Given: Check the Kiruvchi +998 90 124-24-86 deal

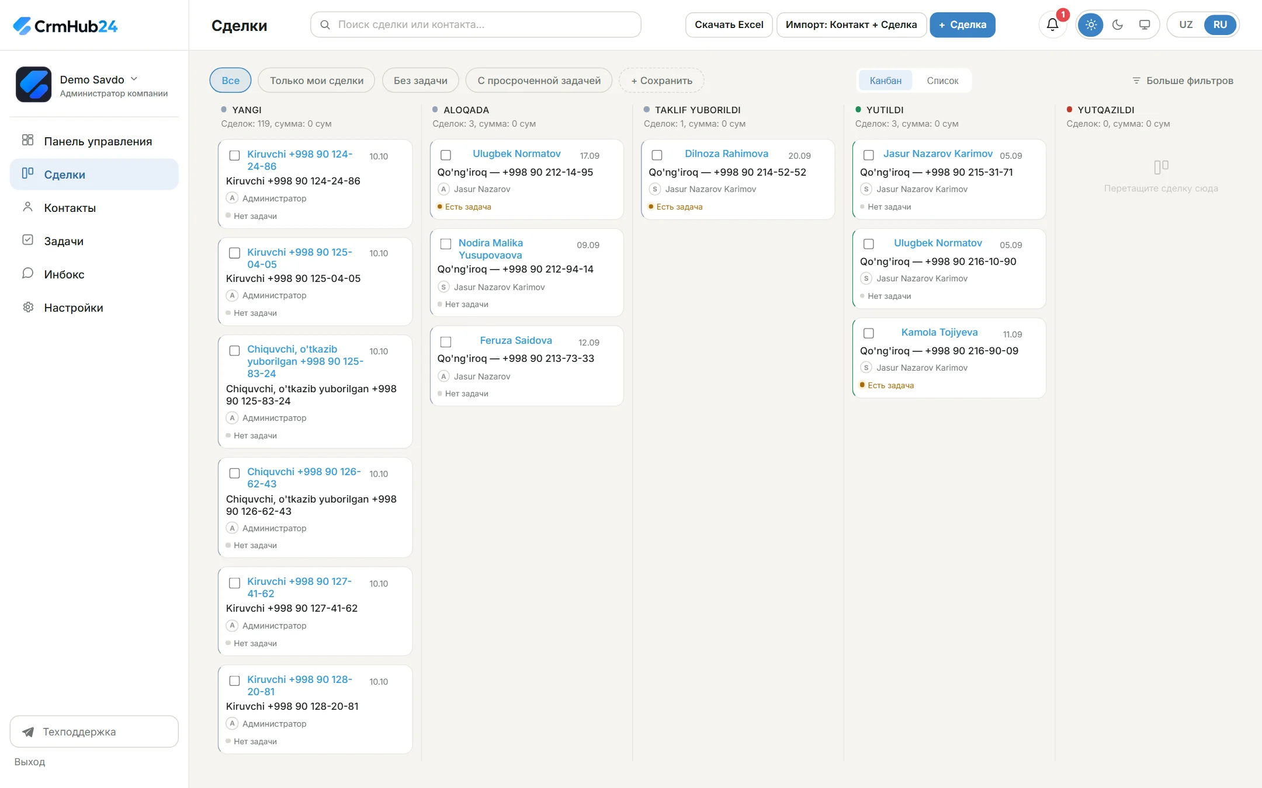Looking at the screenshot, I should click(234, 155).
